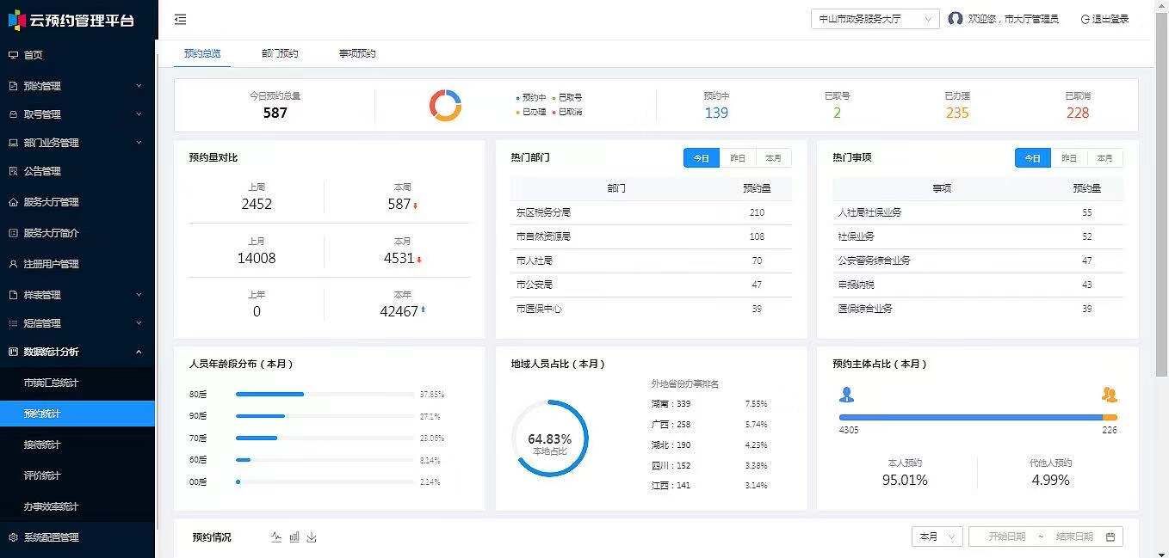
Task: Click the 开始日期 start date field
Action: [x=1006, y=537]
